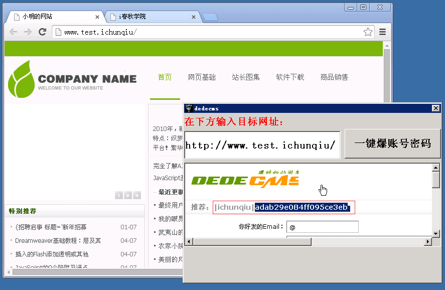Open the 首页 navigation item
445x290 pixels.
click(165, 77)
